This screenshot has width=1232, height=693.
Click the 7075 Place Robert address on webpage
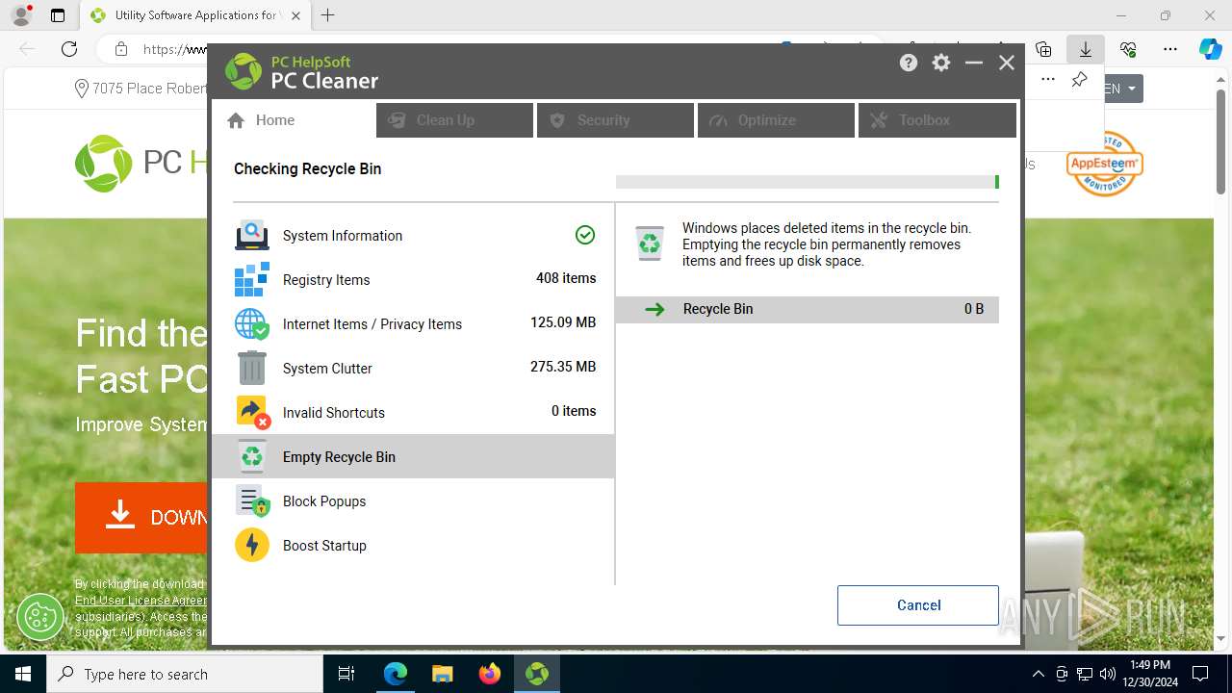click(x=141, y=89)
